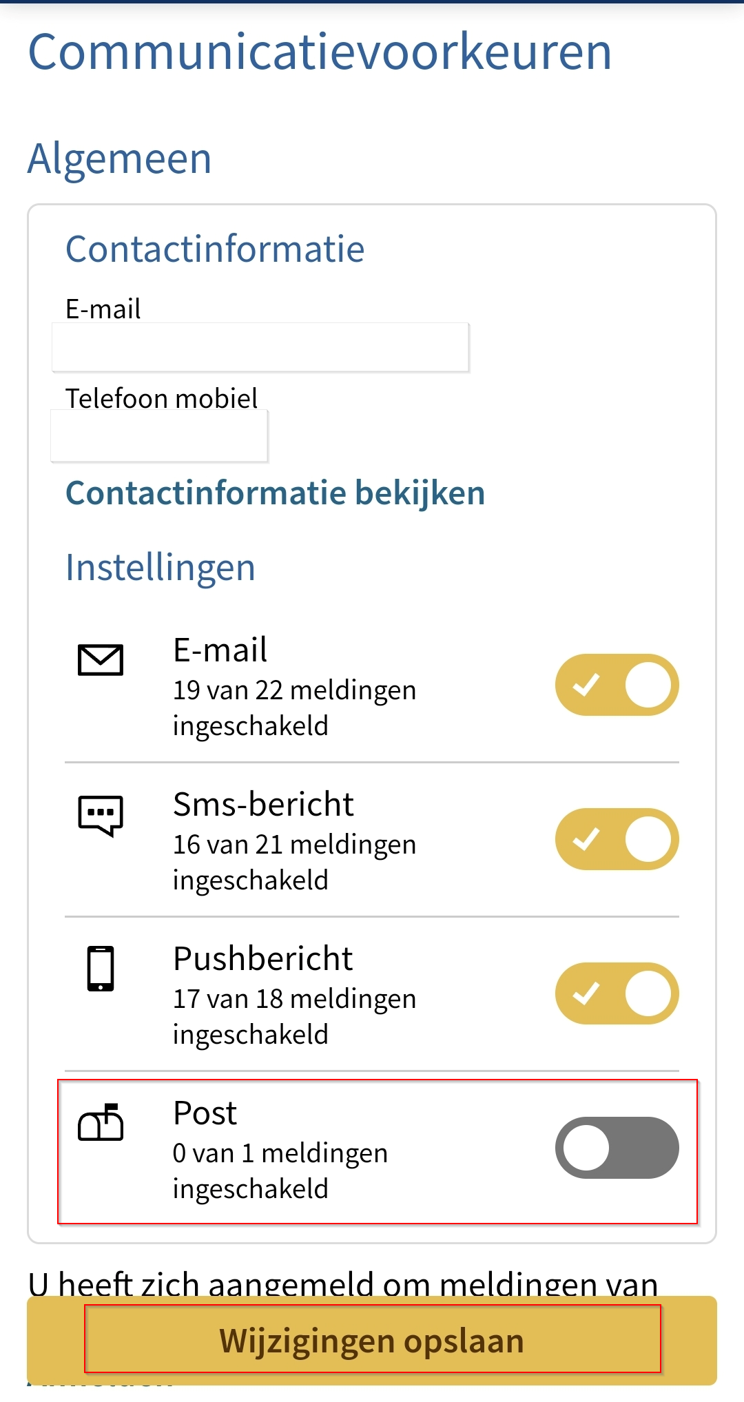Image resolution: width=744 pixels, height=1402 pixels.
Task: Click the '0 van 1 meldingen ingeschakeld' text
Action: point(280,1171)
